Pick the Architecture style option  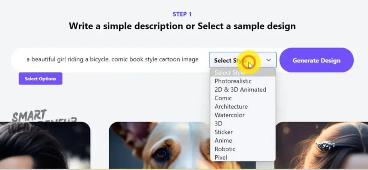click(x=231, y=107)
